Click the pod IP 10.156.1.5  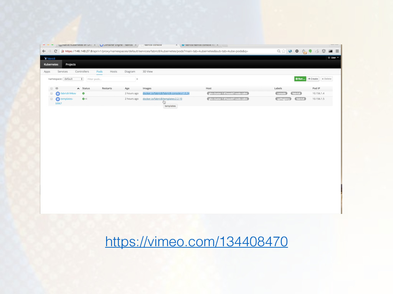(318, 99)
